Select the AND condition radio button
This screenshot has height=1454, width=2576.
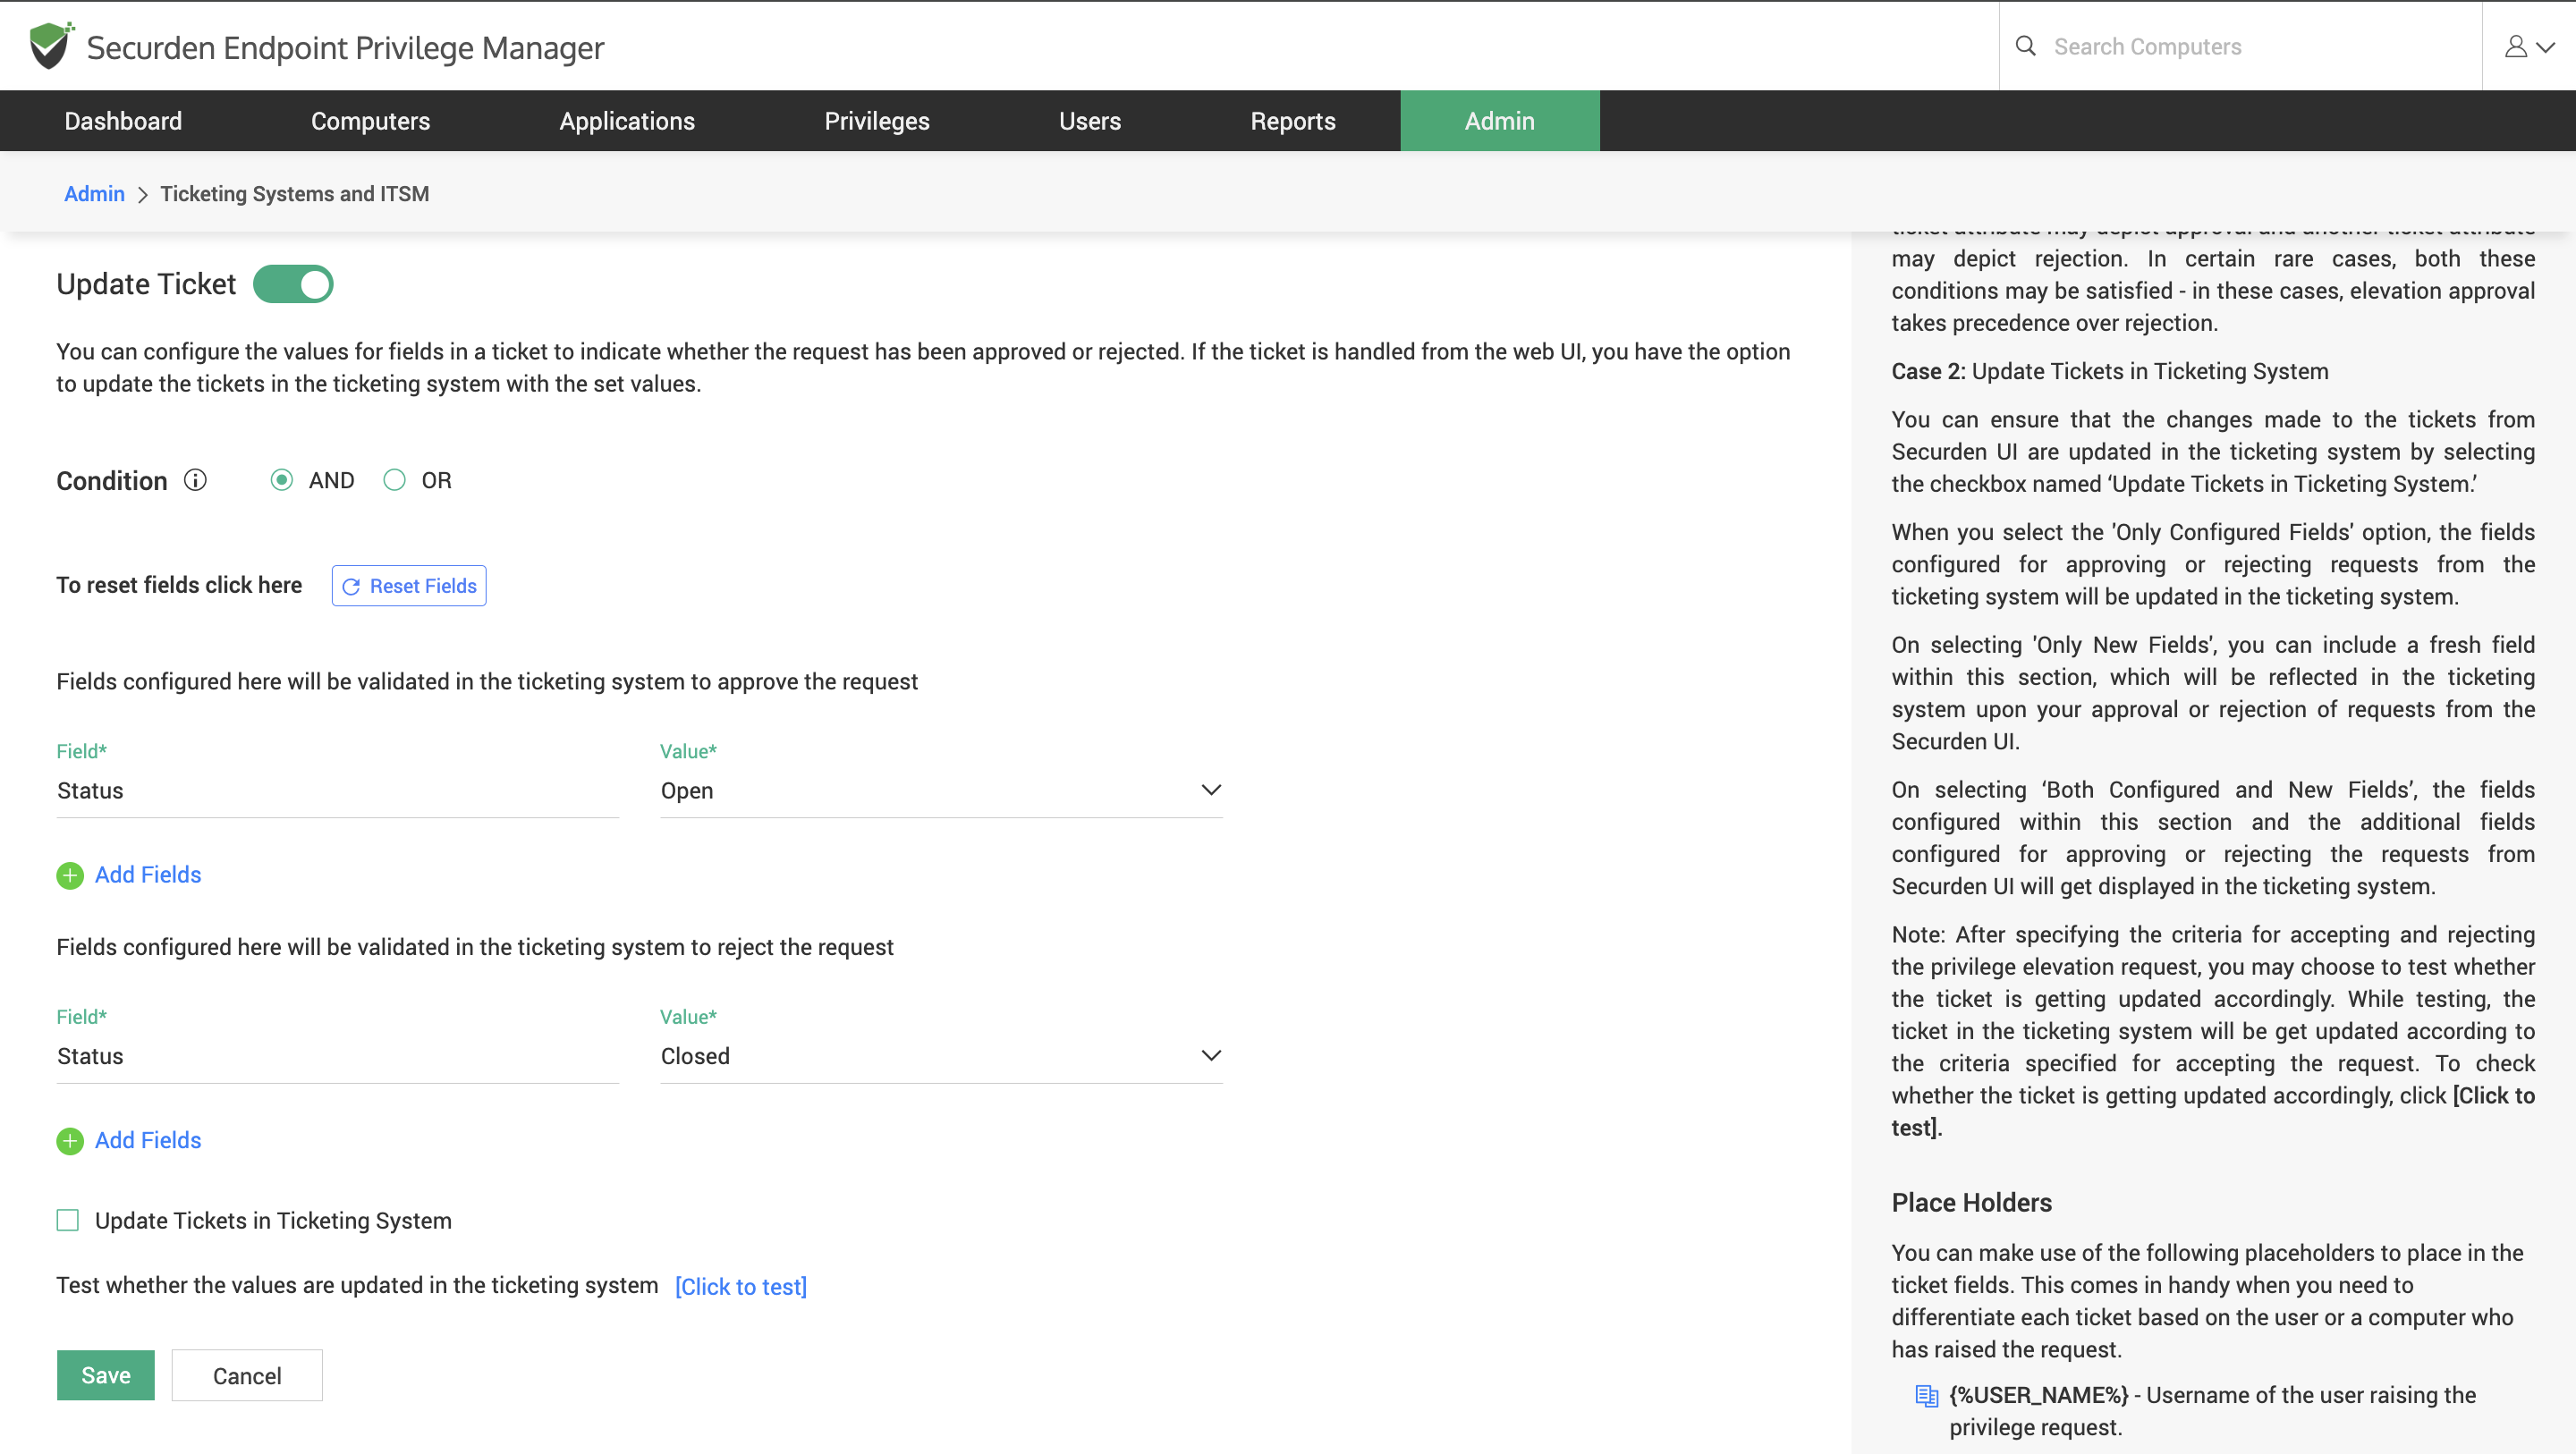pyautogui.click(x=282, y=481)
